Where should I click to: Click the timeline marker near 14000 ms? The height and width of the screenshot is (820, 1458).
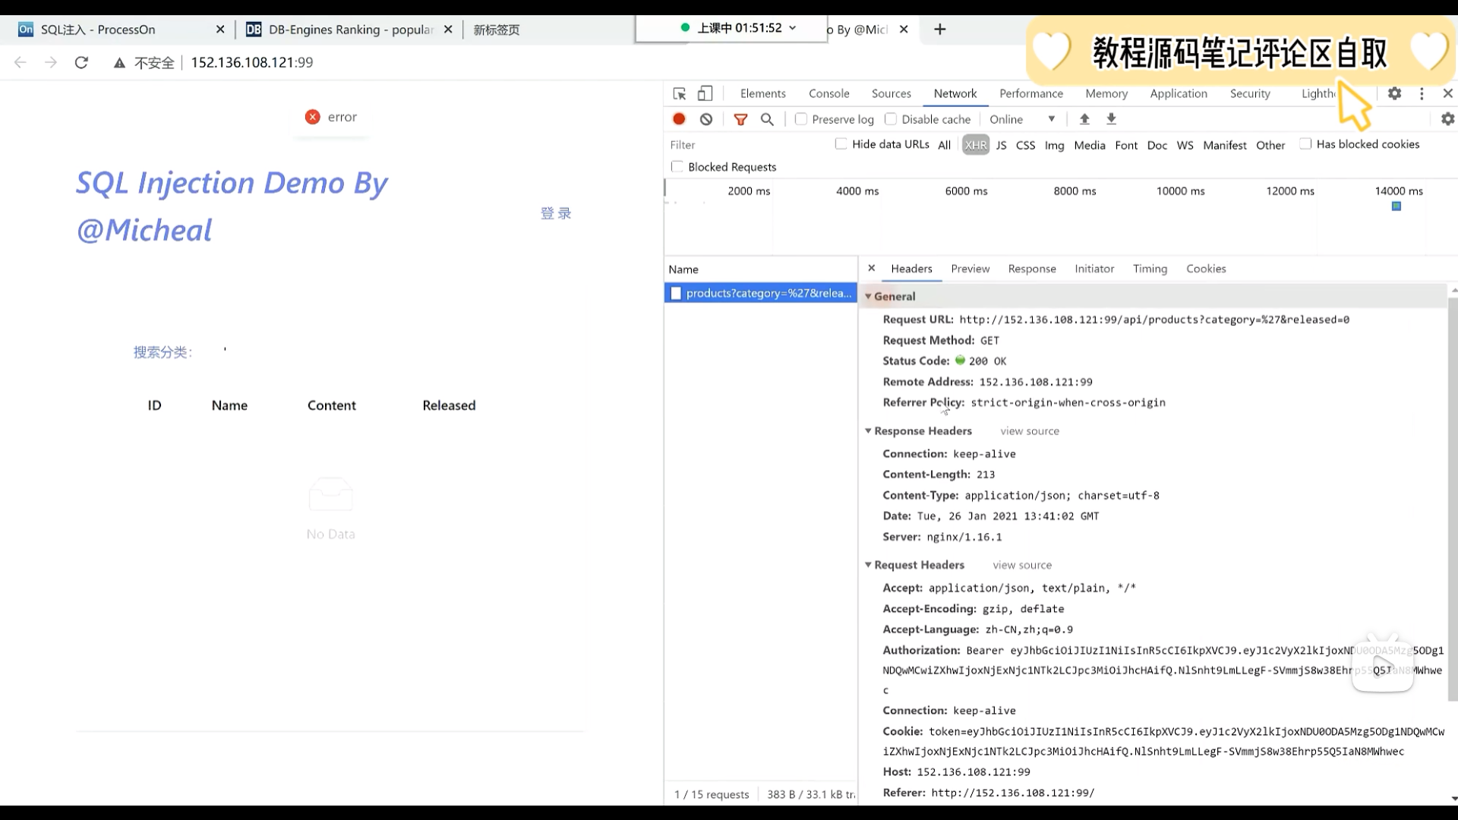(1396, 207)
